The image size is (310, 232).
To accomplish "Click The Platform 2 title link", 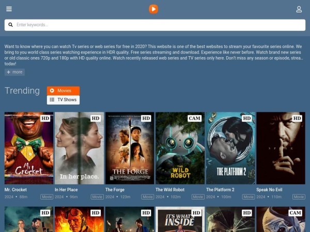I will tap(220, 190).
